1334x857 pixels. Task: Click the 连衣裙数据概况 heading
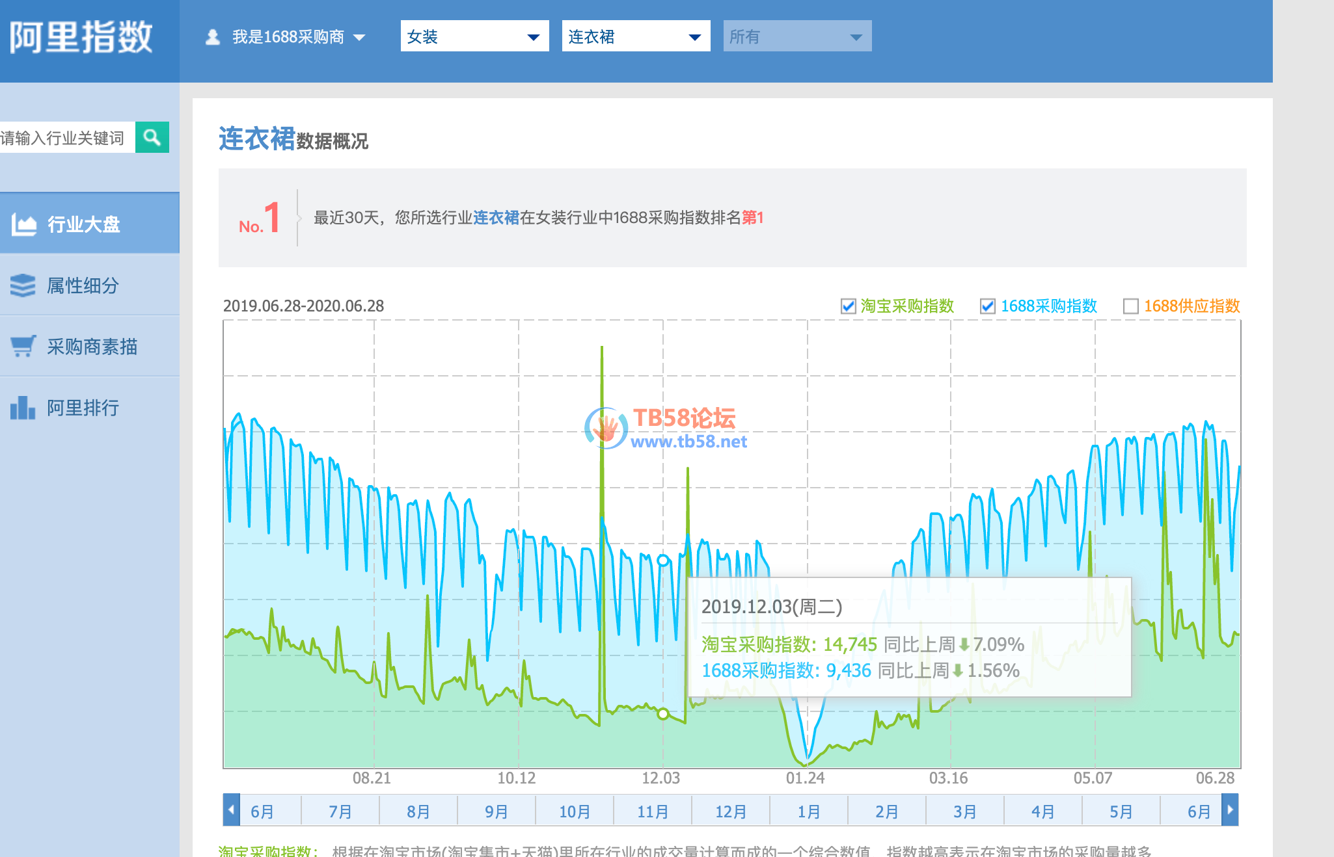pos(293,139)
